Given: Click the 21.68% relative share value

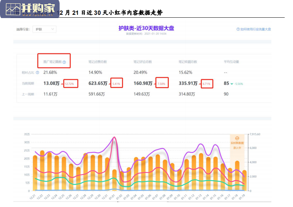Looking at the screenshot, I should coord(50,73).
